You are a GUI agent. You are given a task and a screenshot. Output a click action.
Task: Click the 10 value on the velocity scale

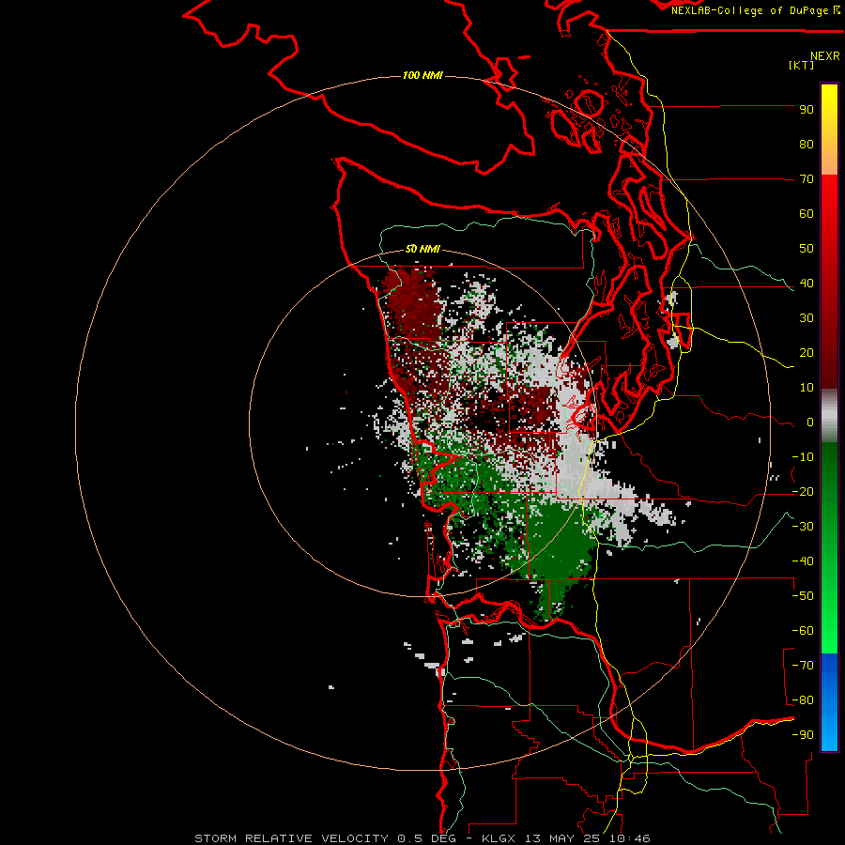click(807, 388)
